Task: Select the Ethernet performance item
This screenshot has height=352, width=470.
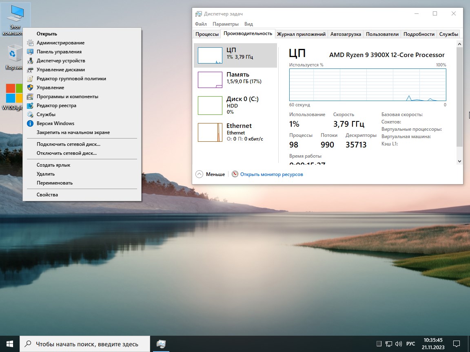Action: coord(235,132)
